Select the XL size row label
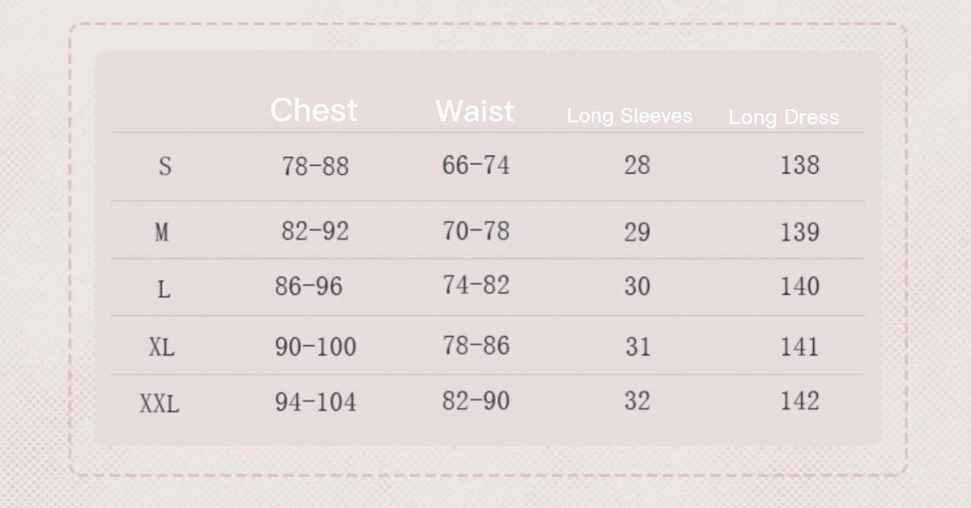Image resolution: width=971 pixels, height=508 pixels. pyautogui.click(x=162, y=347)
